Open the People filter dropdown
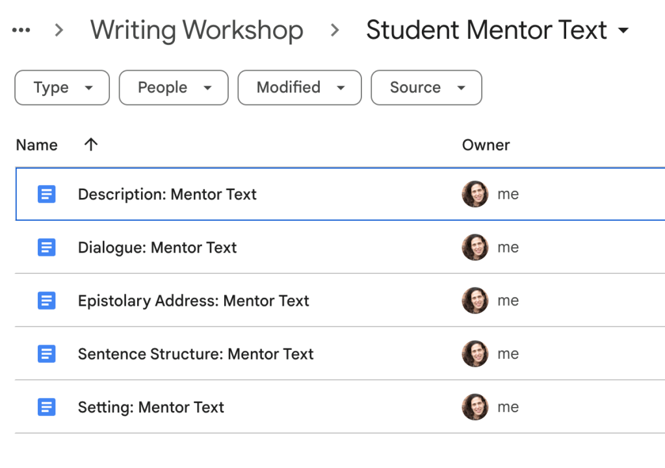The width and height of the screenshot is (665, 468). (173, 88)
